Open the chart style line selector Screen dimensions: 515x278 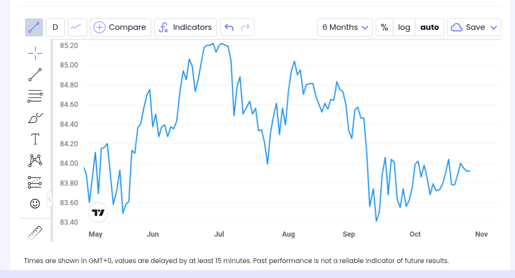[77, 27]
